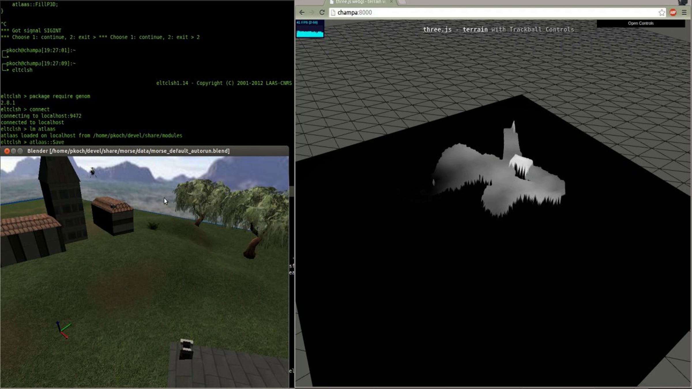The height and width of the screenshot is (389, 692).
Task: Follow the terrain hyperlink
Action: pyautogui.click(x=475, y=30)
